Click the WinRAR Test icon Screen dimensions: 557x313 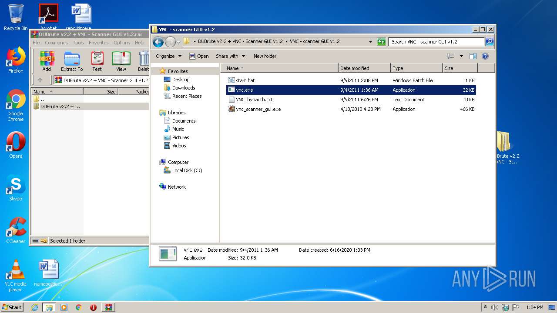[97, 61]
